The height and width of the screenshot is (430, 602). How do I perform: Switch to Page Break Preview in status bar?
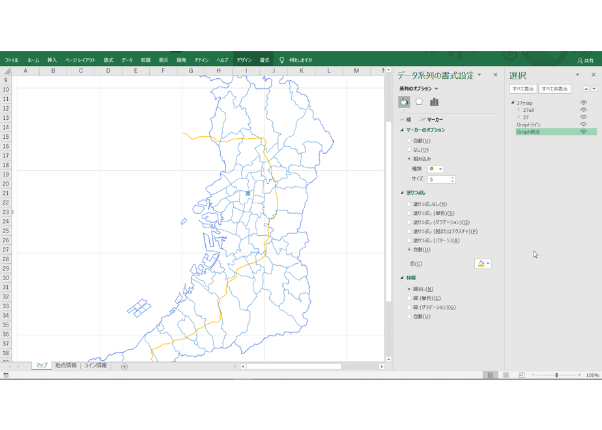coord(521,375)
